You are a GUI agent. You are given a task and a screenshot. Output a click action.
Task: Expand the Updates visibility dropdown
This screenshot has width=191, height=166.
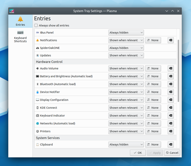tap(126, 55)
